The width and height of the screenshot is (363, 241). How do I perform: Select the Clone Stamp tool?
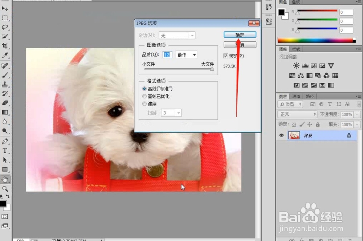point(5,85)
